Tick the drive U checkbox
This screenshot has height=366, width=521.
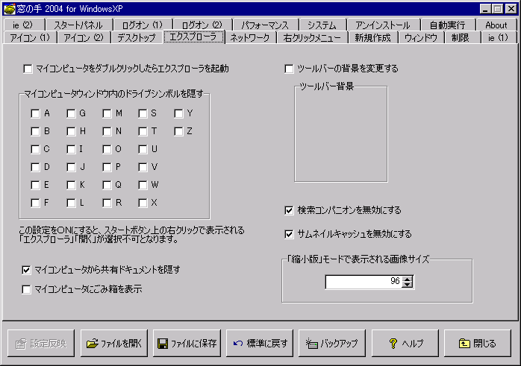pos(143,149)
